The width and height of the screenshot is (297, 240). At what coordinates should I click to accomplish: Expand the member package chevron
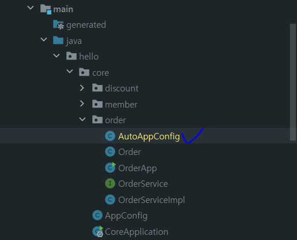click(x=82, y=104)
